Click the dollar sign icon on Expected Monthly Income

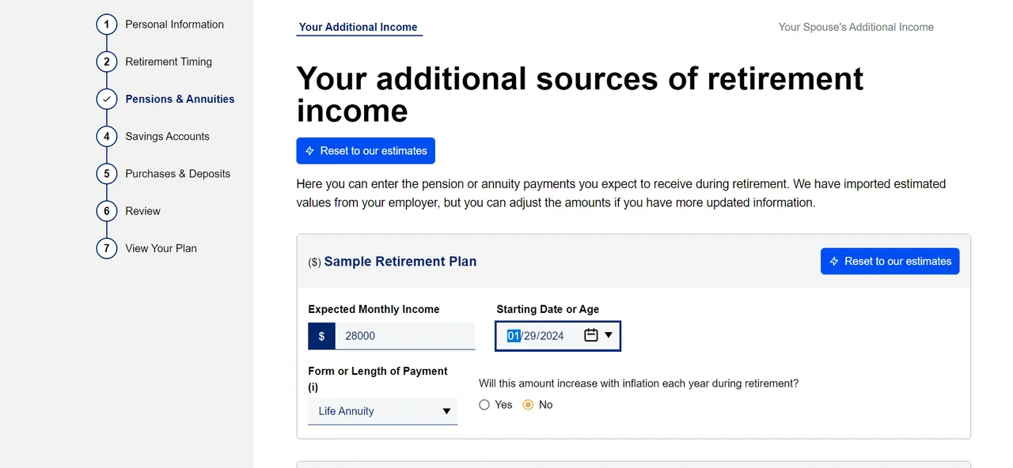(321, 335)
